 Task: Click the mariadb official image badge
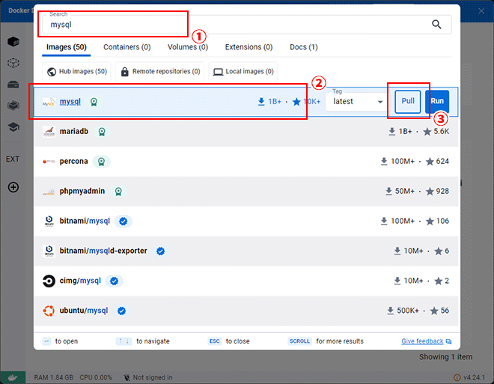click(102, 132)
